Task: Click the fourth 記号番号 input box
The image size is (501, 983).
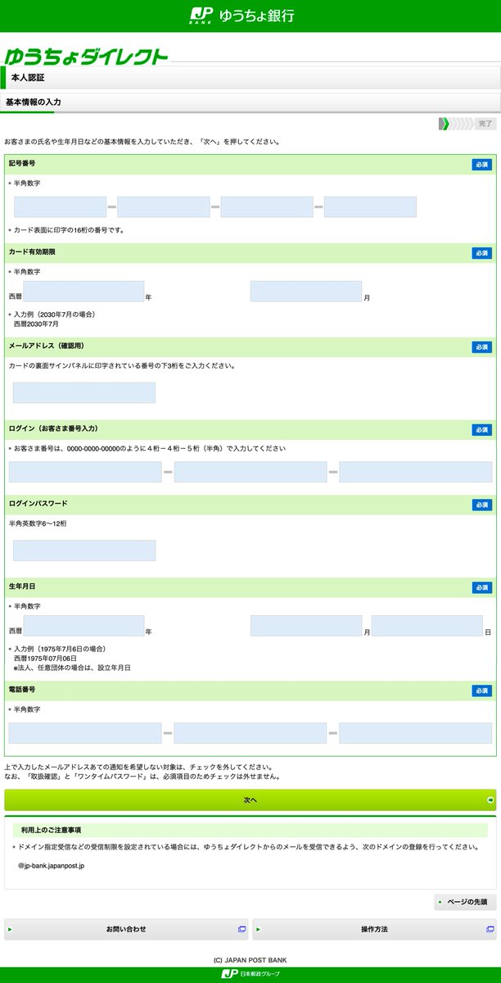Action: (370, 207)
